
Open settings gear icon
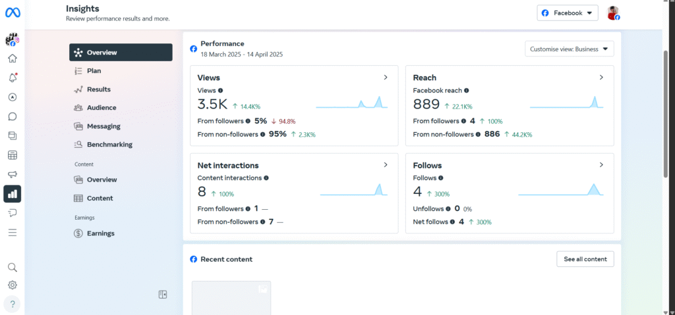[12, 285]
